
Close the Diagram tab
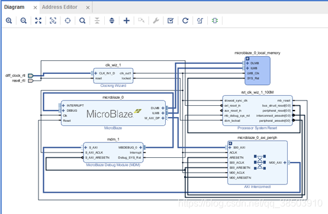coord(36,8)
